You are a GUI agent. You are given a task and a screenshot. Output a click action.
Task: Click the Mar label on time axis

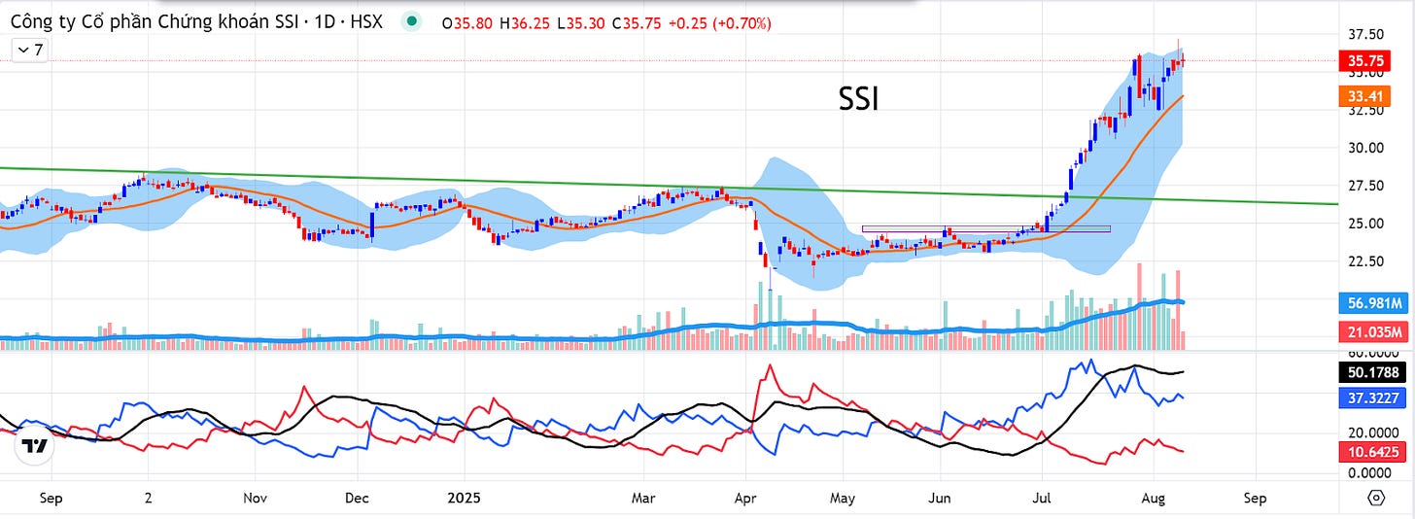coord(643,498)
